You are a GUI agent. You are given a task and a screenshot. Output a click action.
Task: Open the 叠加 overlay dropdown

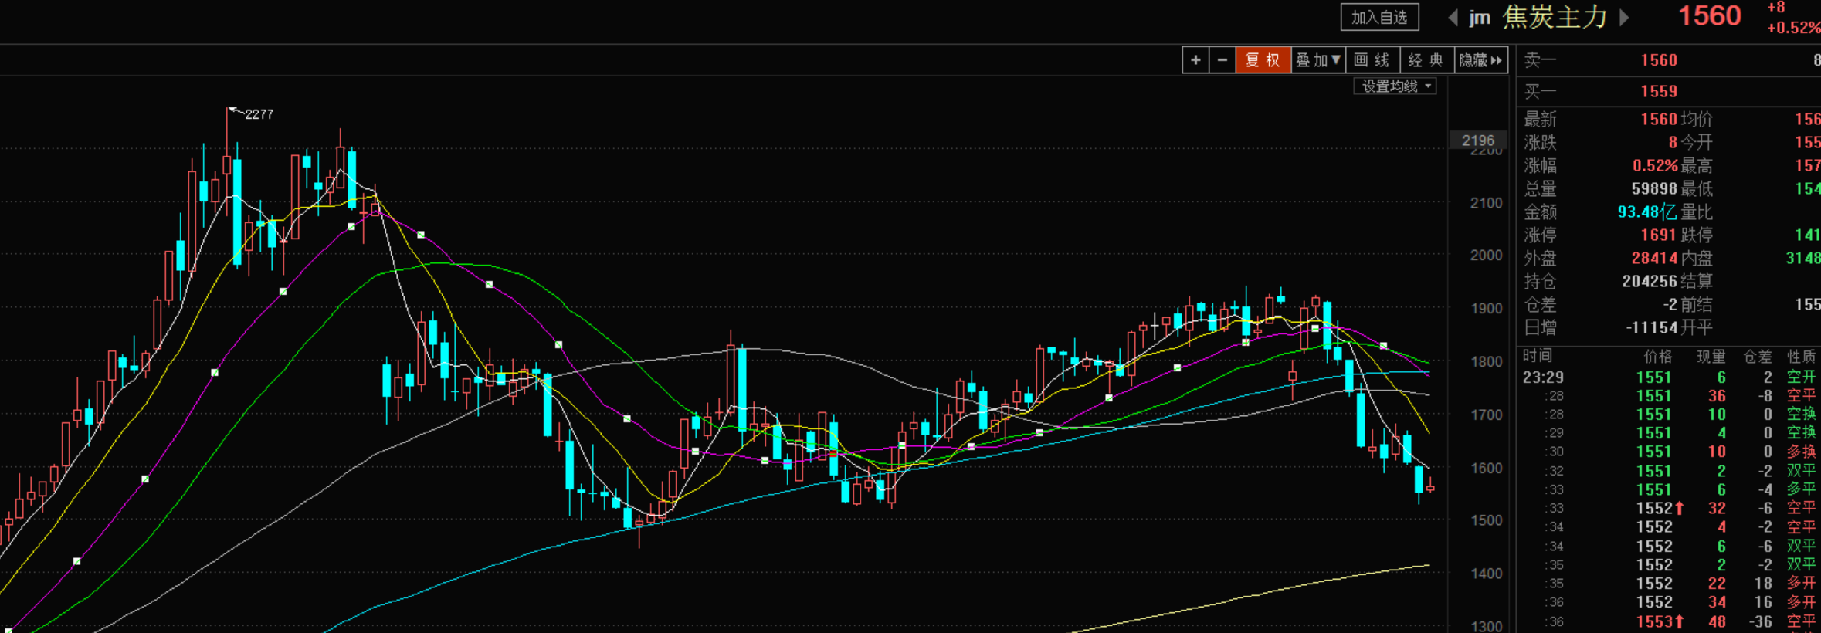pyautogui.click(x=1318, y=60)
